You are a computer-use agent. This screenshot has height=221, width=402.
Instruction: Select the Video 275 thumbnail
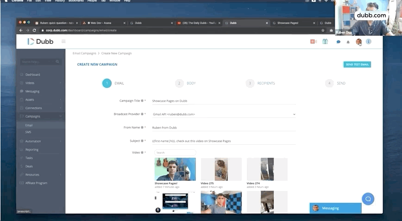pos(221,169)
